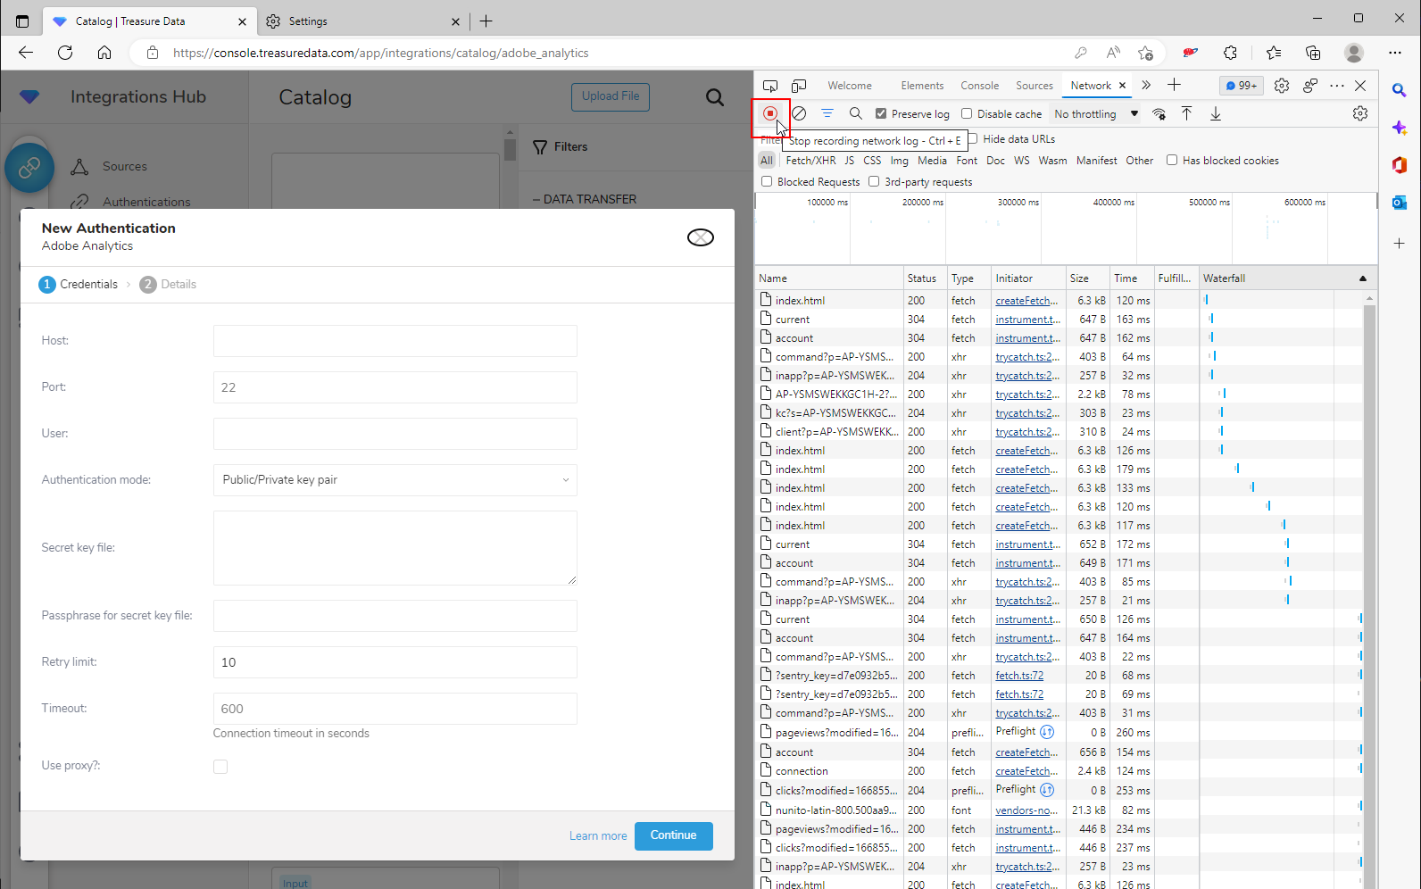The image size is (1421, 889).
Task: Show more DevTools tabs chevron
Action: click(1146, 86)
